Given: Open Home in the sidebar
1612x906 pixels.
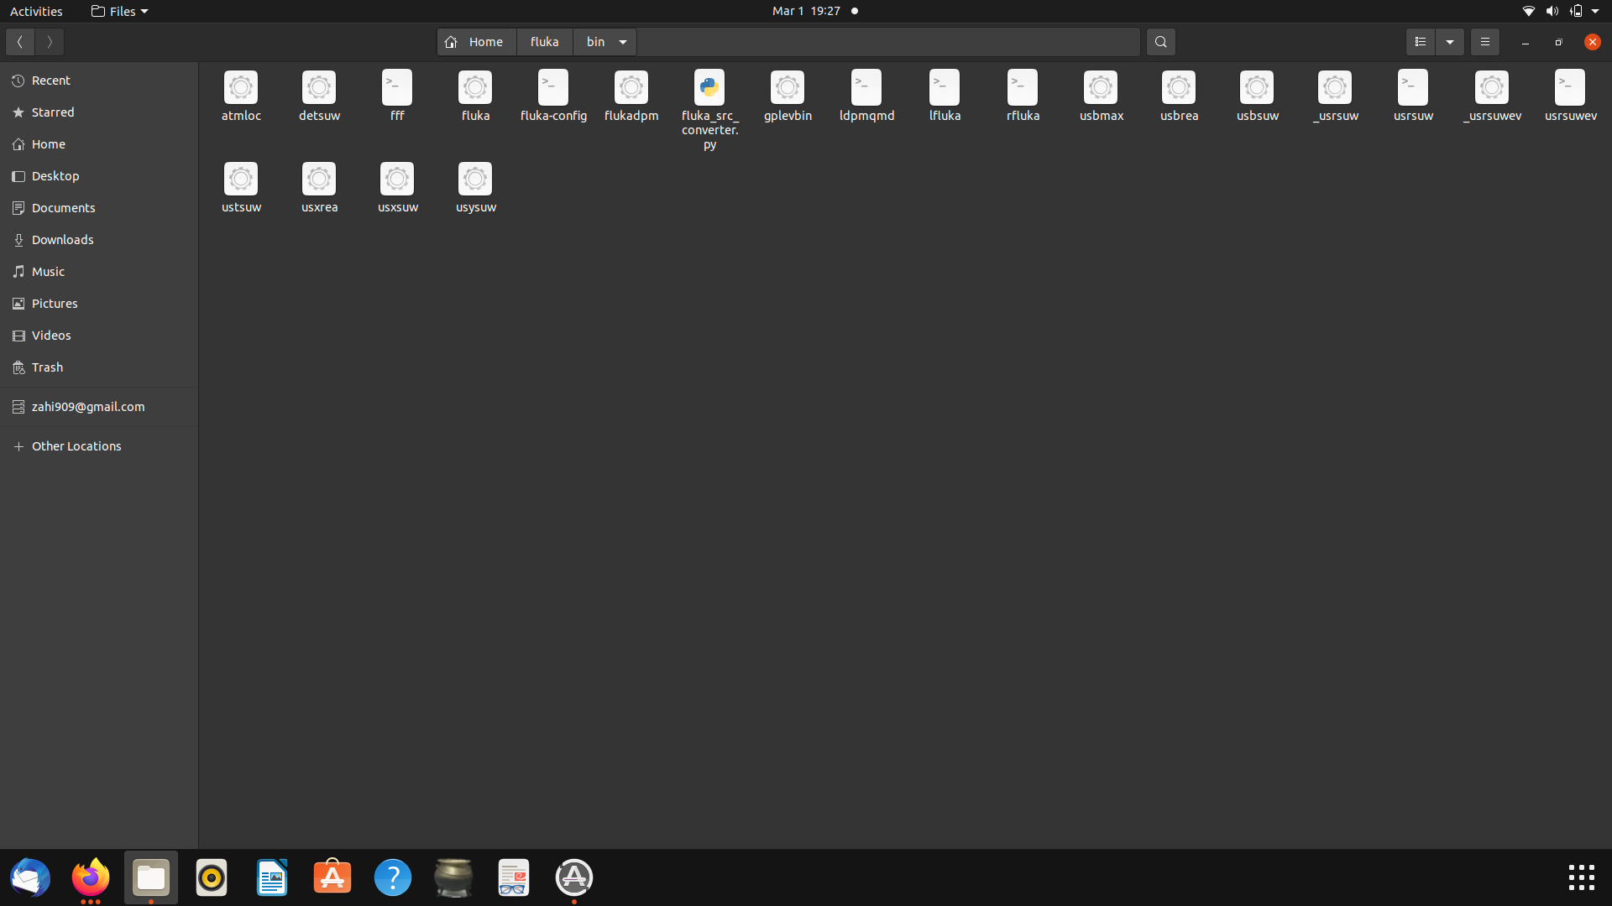Looking at the screenshot, I should (99, 144).
